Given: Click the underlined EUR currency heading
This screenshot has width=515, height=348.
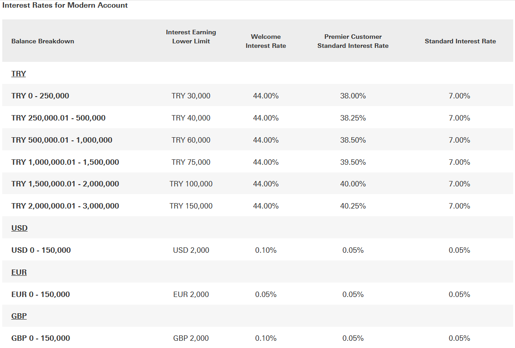Looking at the screenshot, I should pyautogui.click(x=19, y=272).
